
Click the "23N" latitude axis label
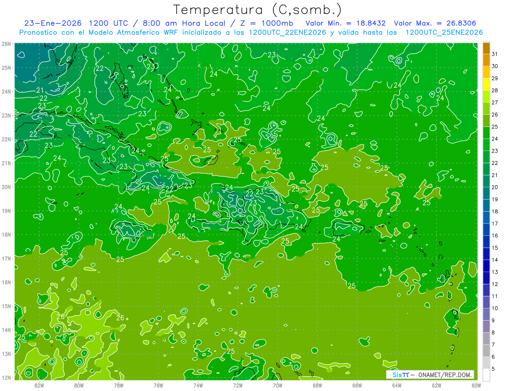pos(6,116)
